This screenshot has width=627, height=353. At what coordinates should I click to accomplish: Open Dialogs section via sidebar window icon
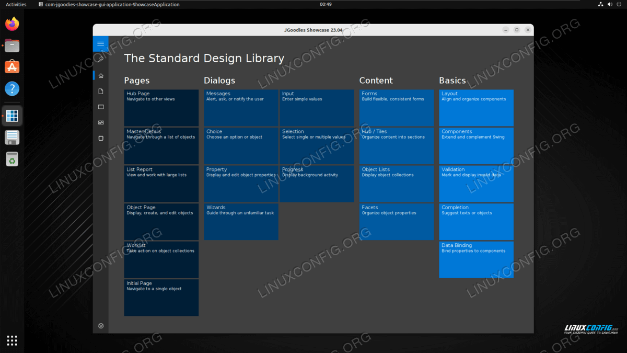[x=101, y=107]
